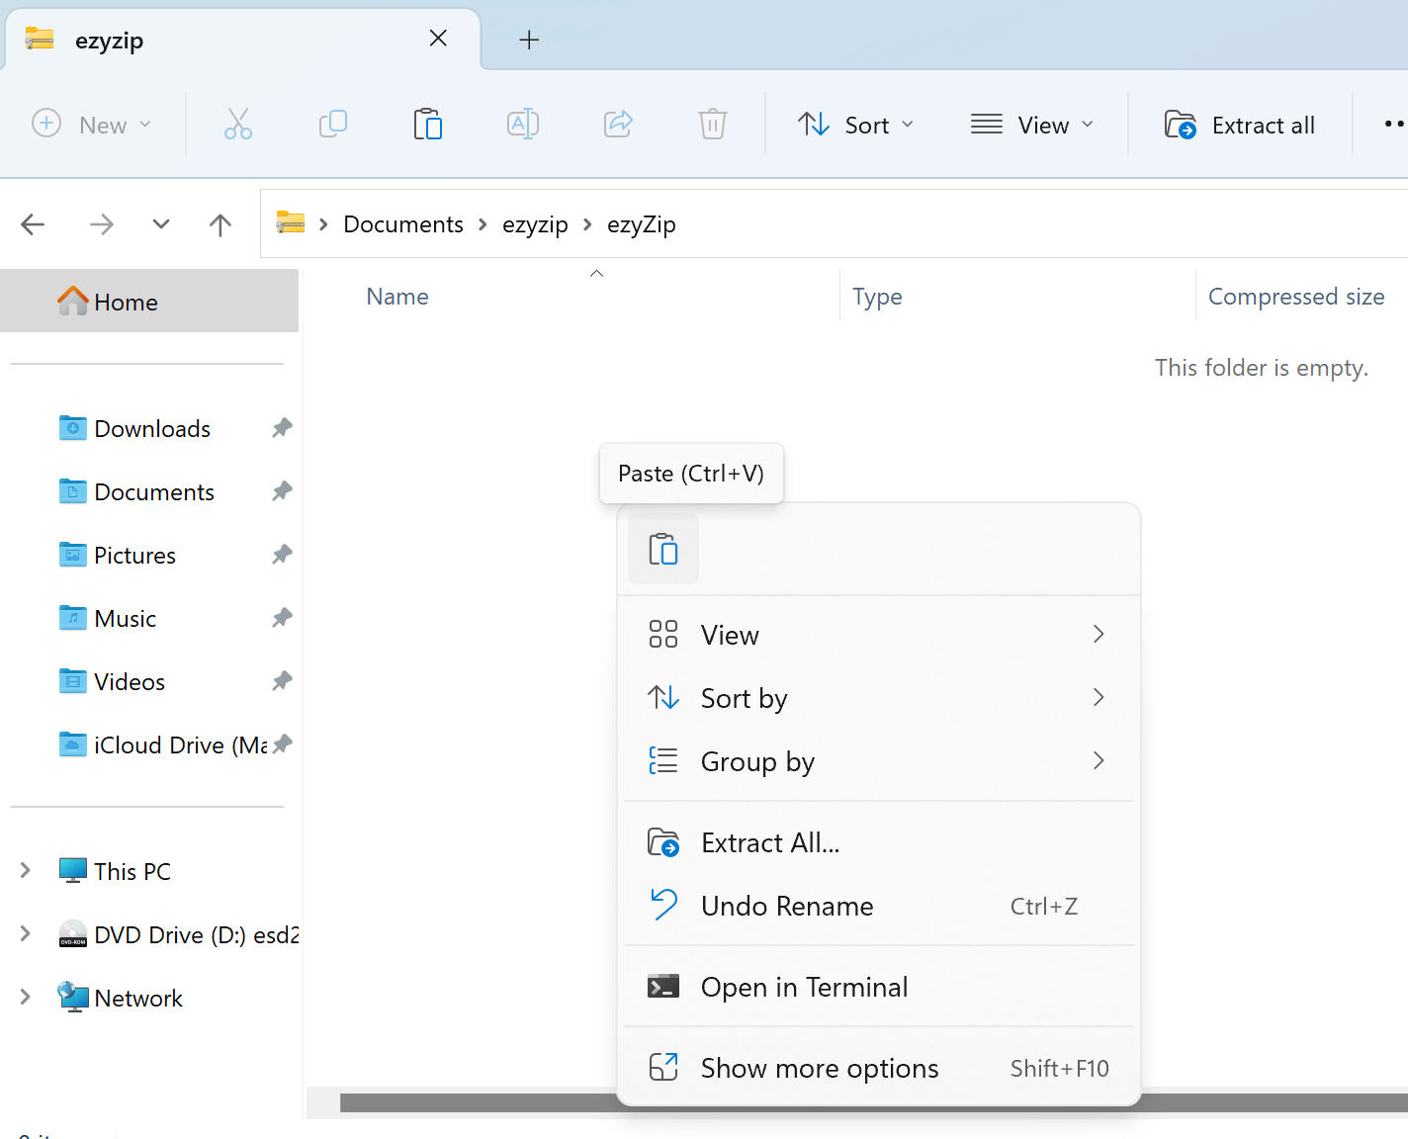Viewport: 1408px width, 1139px height.
Task: Click Extract all in the toolbar
Action: [1239, 124]
